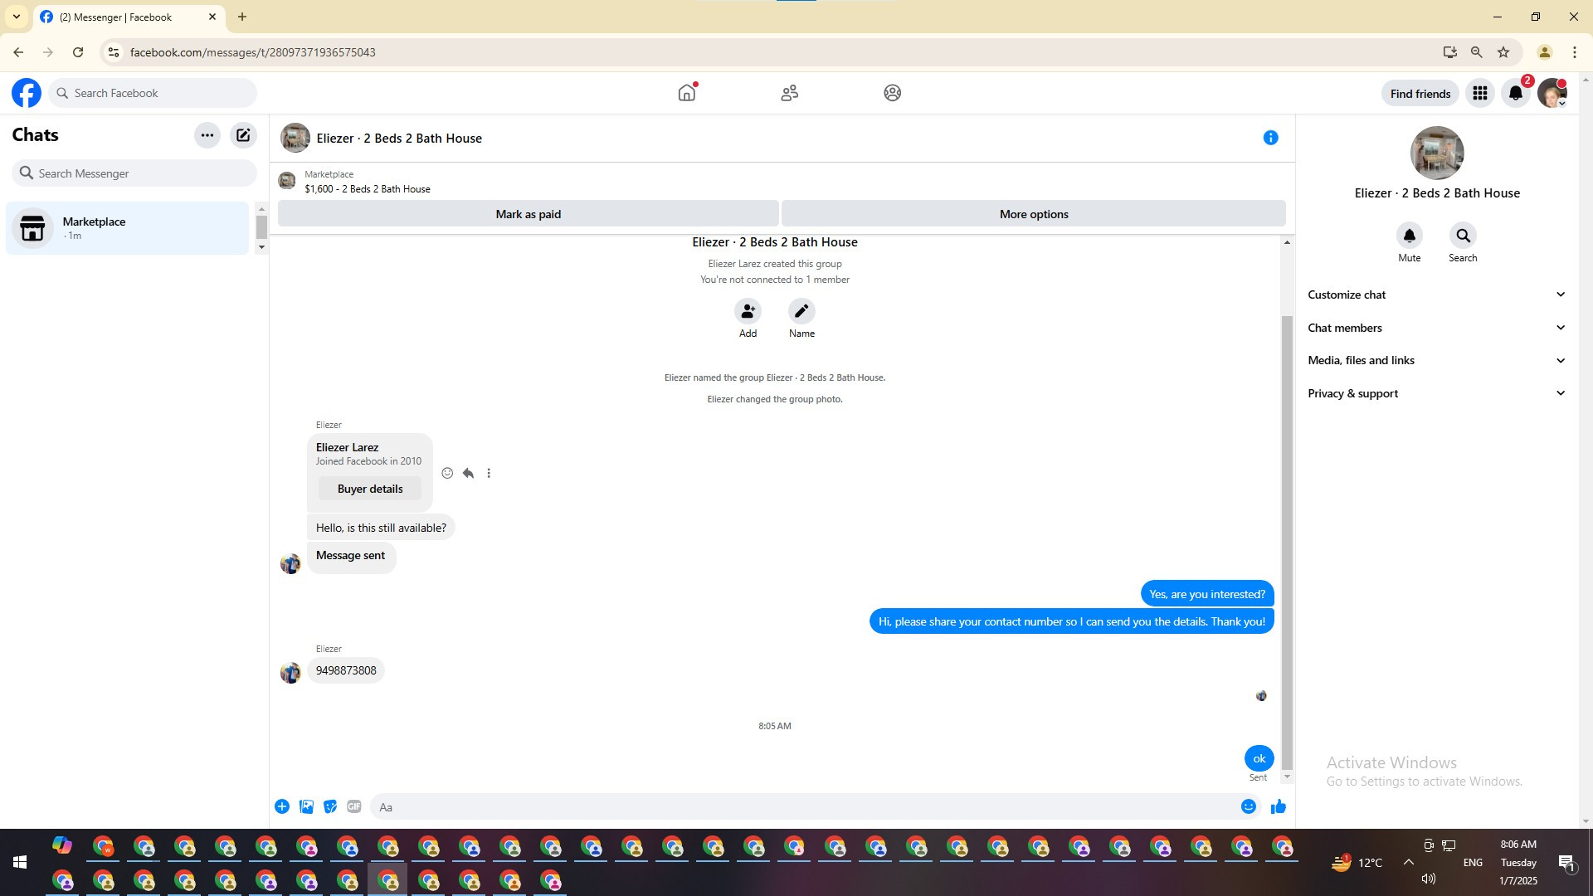Go to the Facebook Home tab

click(x=686, y=93)
